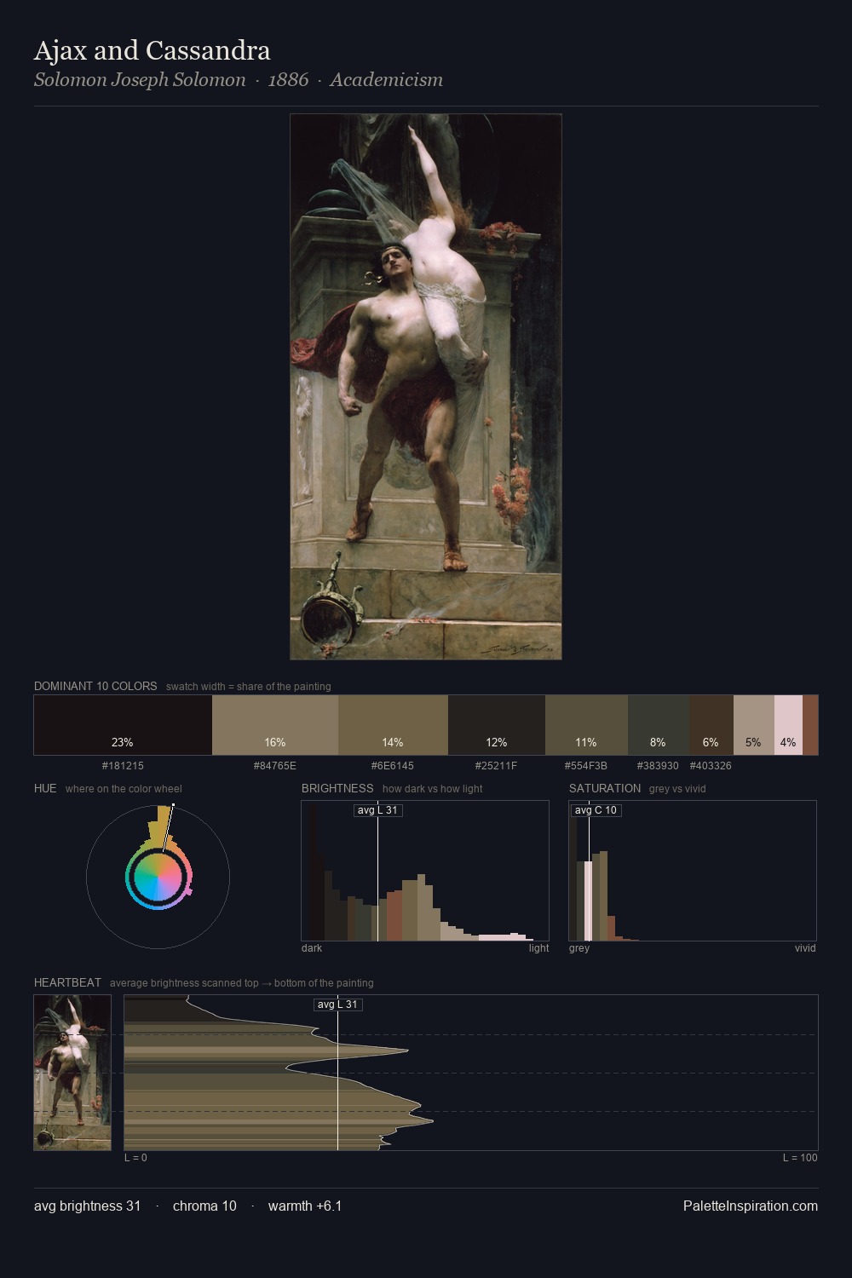The image size is (852, 1278).
Task: Click hex label #554F3B
Action: point(586,766)
